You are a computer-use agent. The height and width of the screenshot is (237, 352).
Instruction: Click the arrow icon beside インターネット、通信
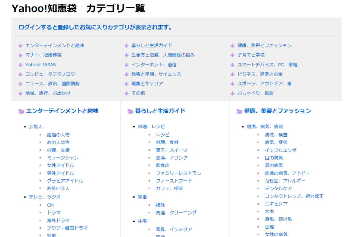tap(126, 65)
